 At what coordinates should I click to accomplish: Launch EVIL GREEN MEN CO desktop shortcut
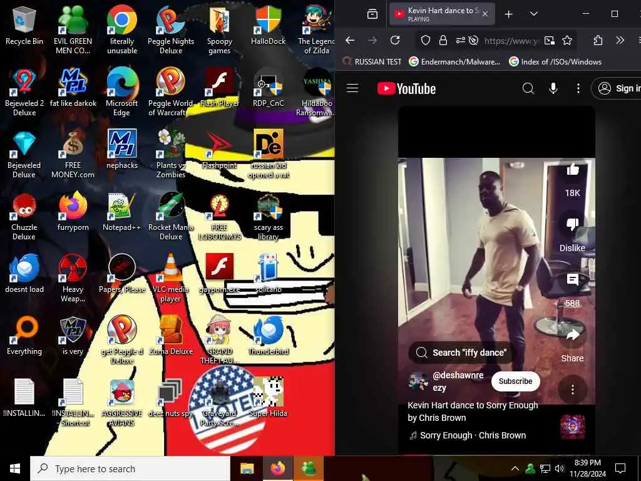pos(73,30)
